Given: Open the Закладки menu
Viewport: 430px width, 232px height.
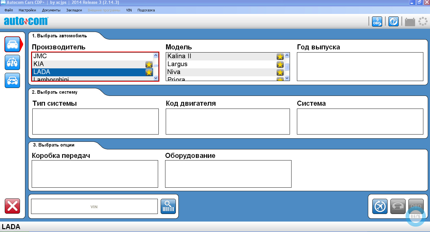Looking at the screenshot, I should pyautogui.click(x=74, y=10).
